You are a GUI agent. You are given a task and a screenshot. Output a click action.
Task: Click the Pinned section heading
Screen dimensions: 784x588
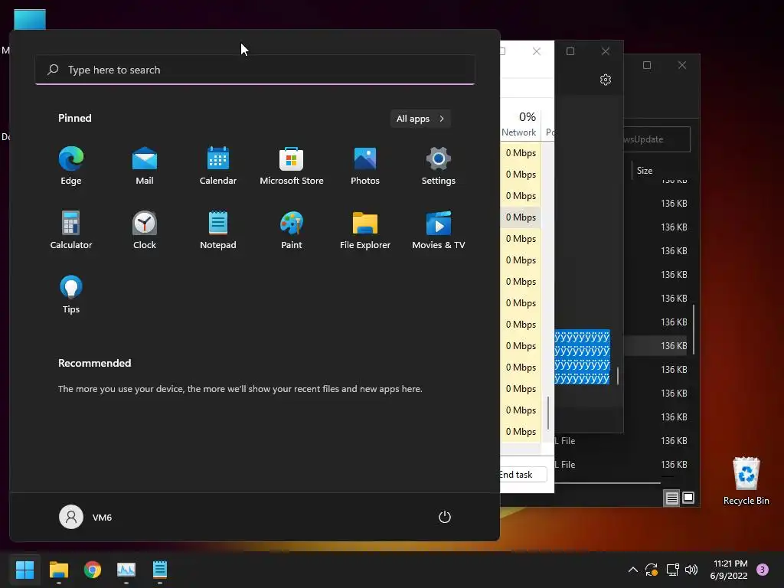75,118
